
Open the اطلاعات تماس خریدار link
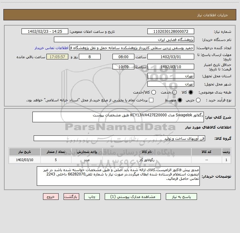coord(51,48)
